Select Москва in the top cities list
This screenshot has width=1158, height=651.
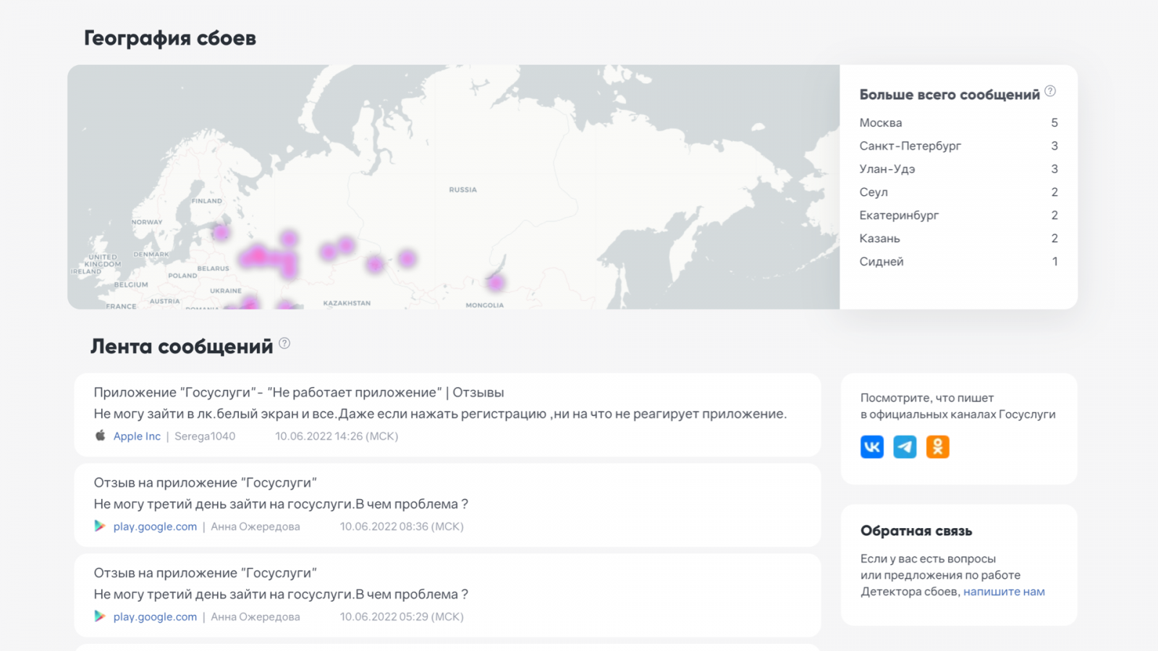pyautogui.click(x=881, y=123)
